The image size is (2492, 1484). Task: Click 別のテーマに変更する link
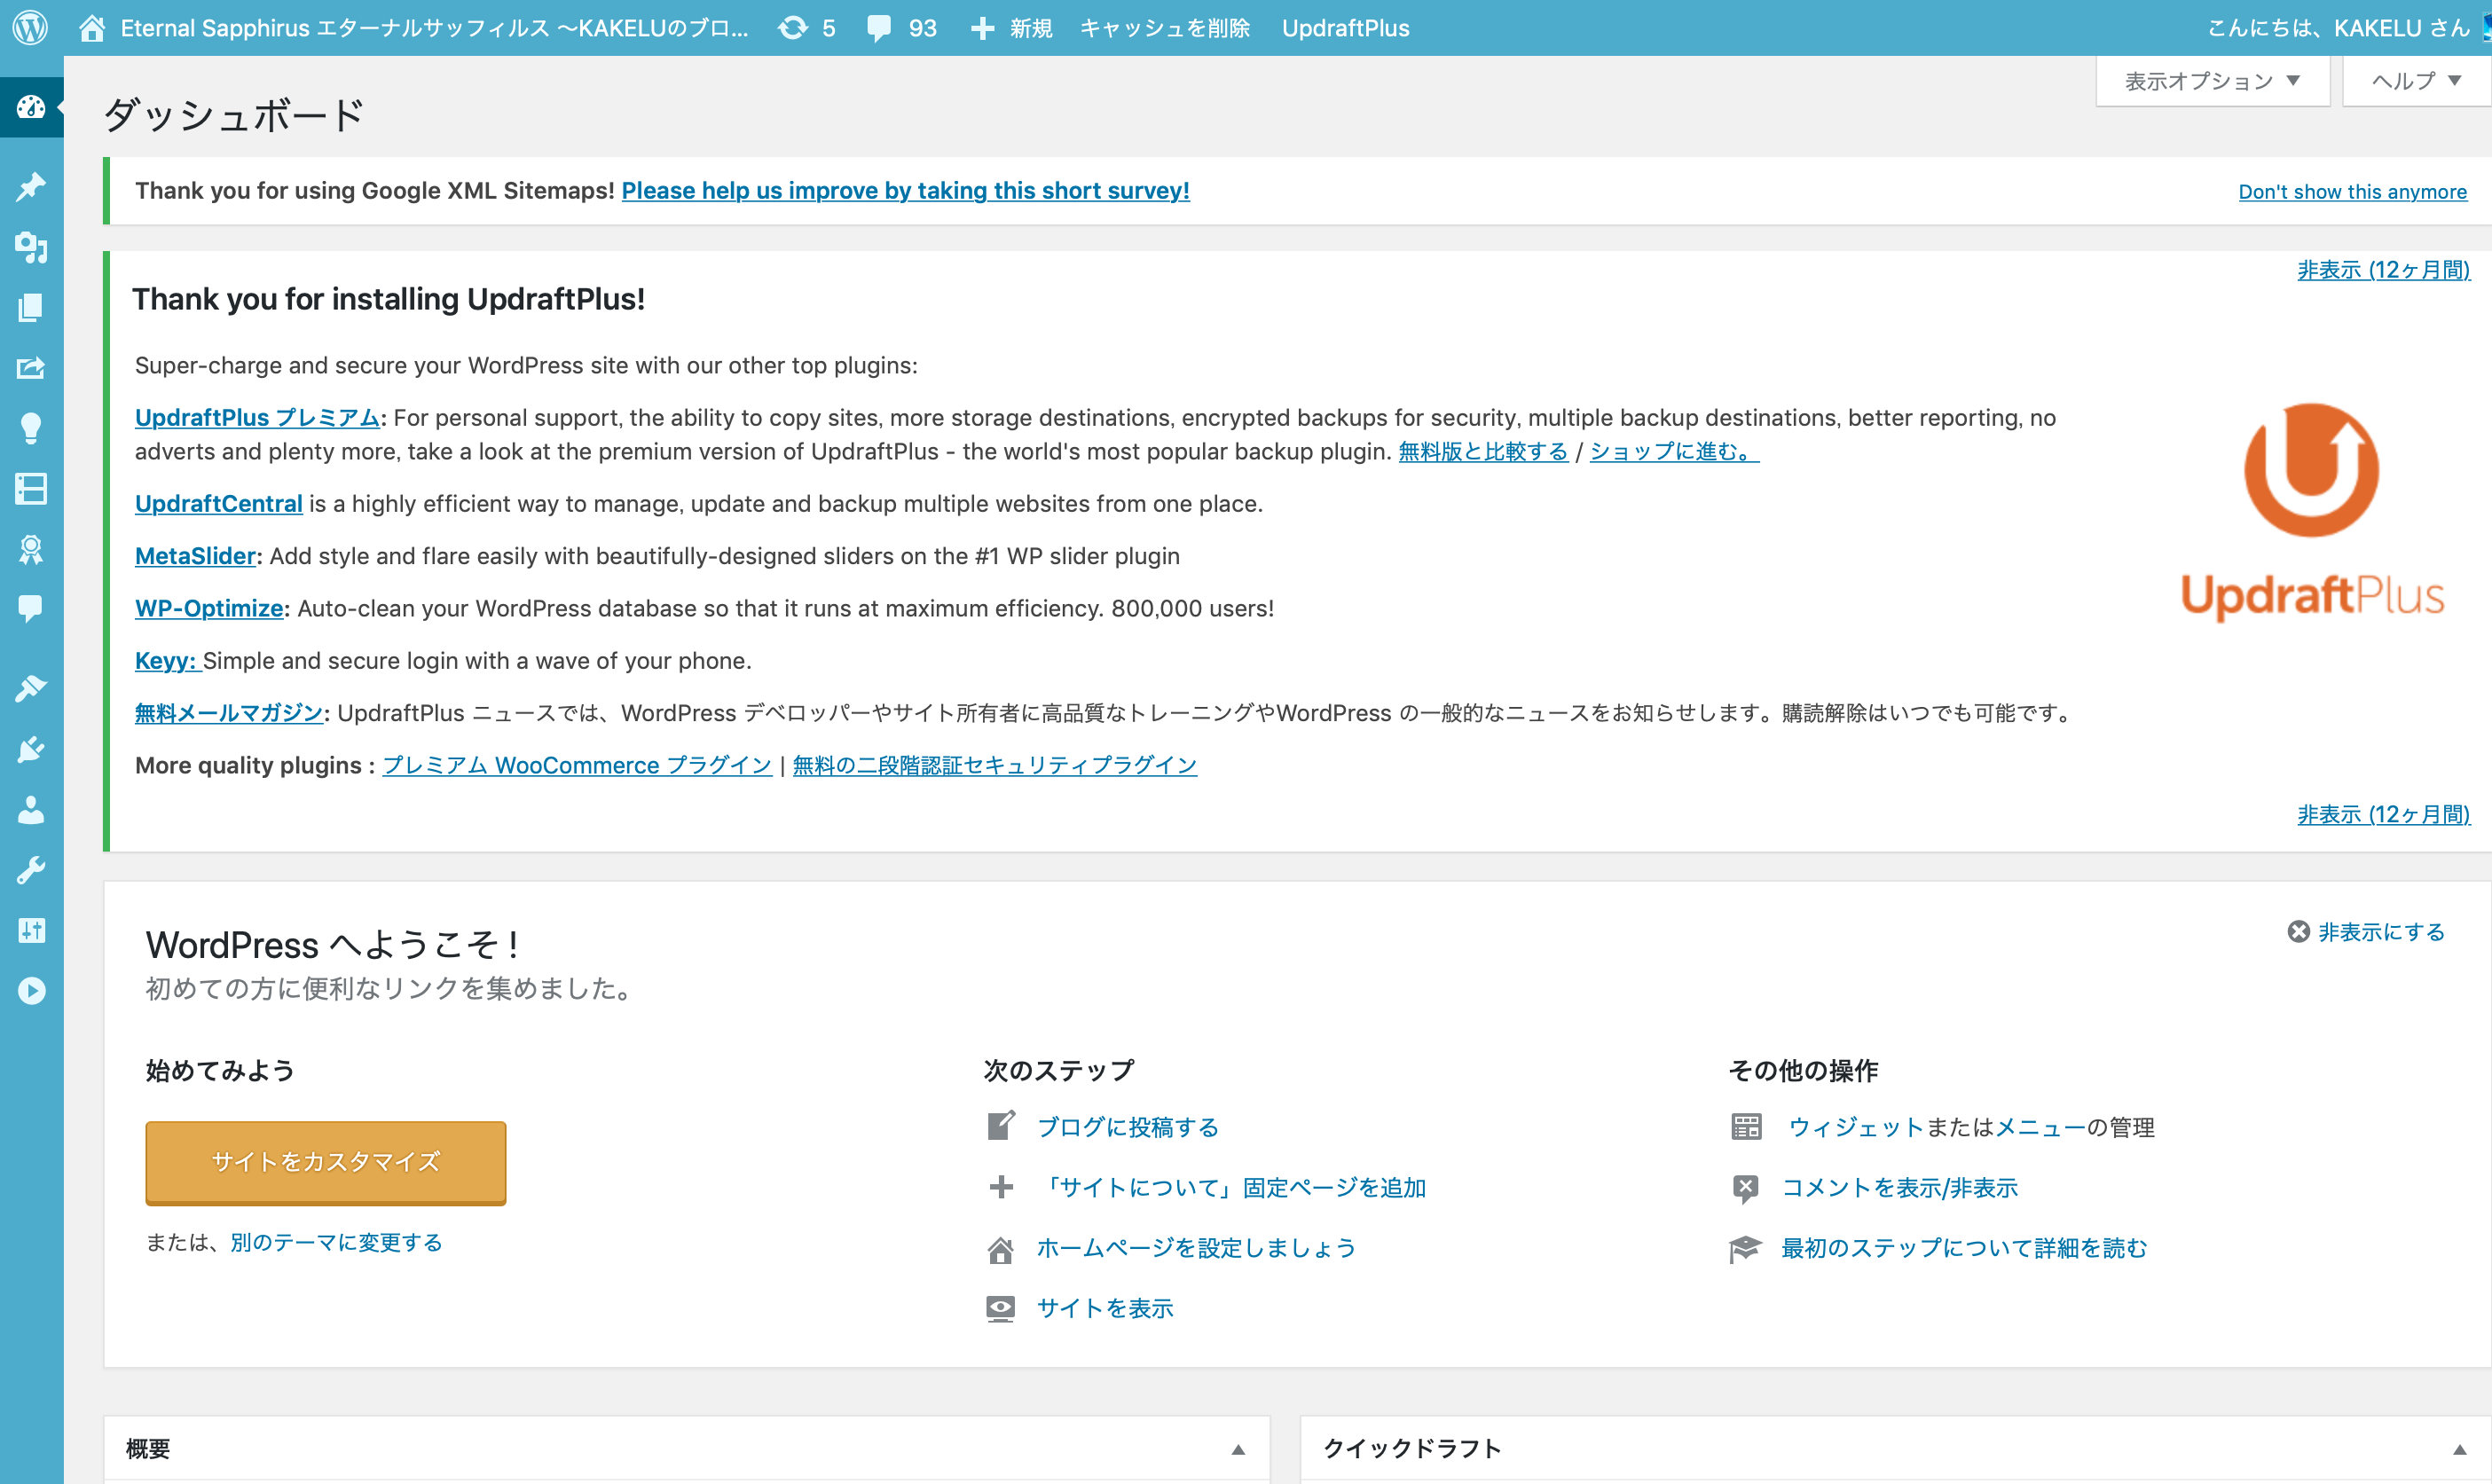(x=336, y=1242)
